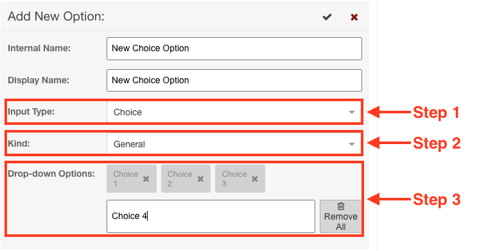479x251 pixels.
Task: Focus the field containing Choice 4
Action: (211, 216)
